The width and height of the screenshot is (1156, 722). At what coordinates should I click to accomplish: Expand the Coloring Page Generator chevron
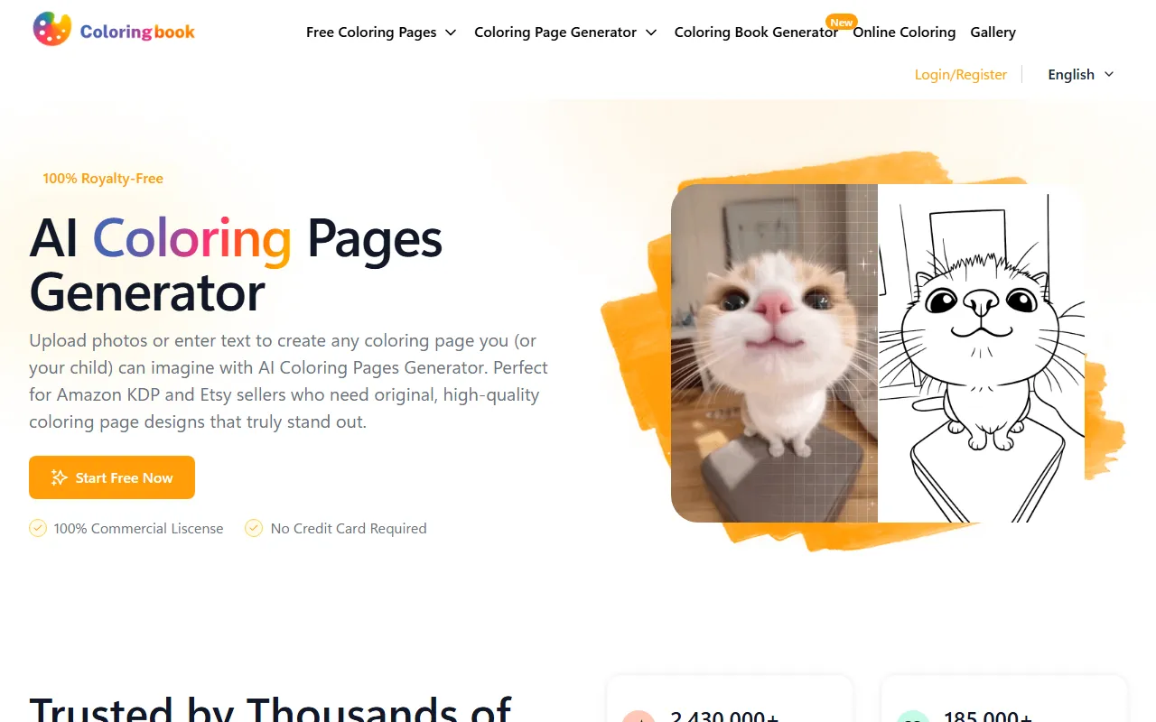point(651,32)
